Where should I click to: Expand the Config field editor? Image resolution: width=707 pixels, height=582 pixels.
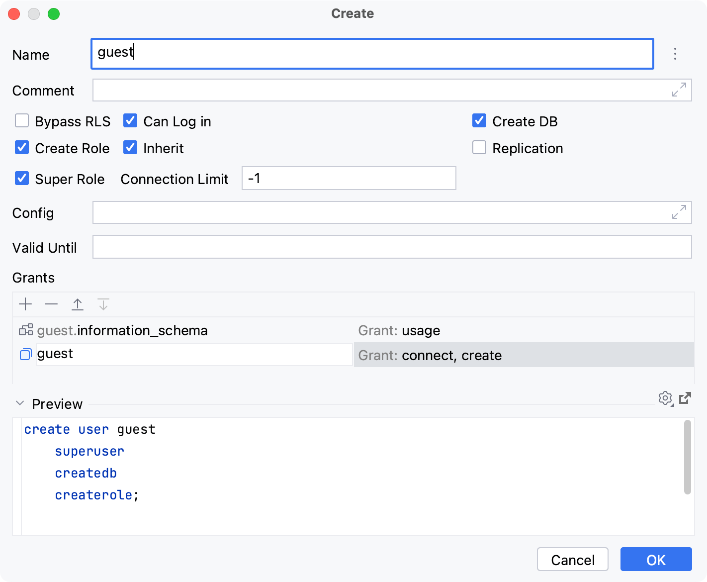pyautogui.click(x=678, y=212)
